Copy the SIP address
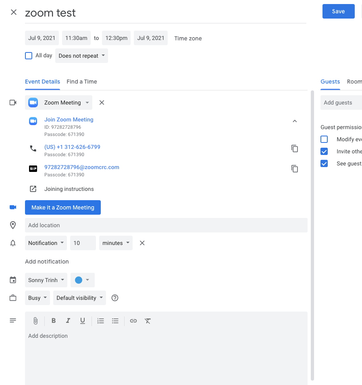Viewport: 362px width, 385px height. click(x=295, y=169)
